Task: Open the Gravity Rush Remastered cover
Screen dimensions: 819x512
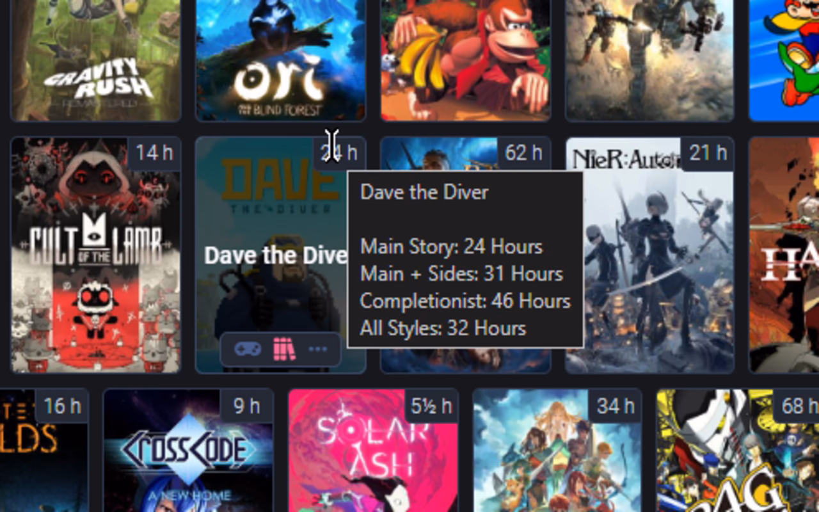Action: tap(96, 60)
